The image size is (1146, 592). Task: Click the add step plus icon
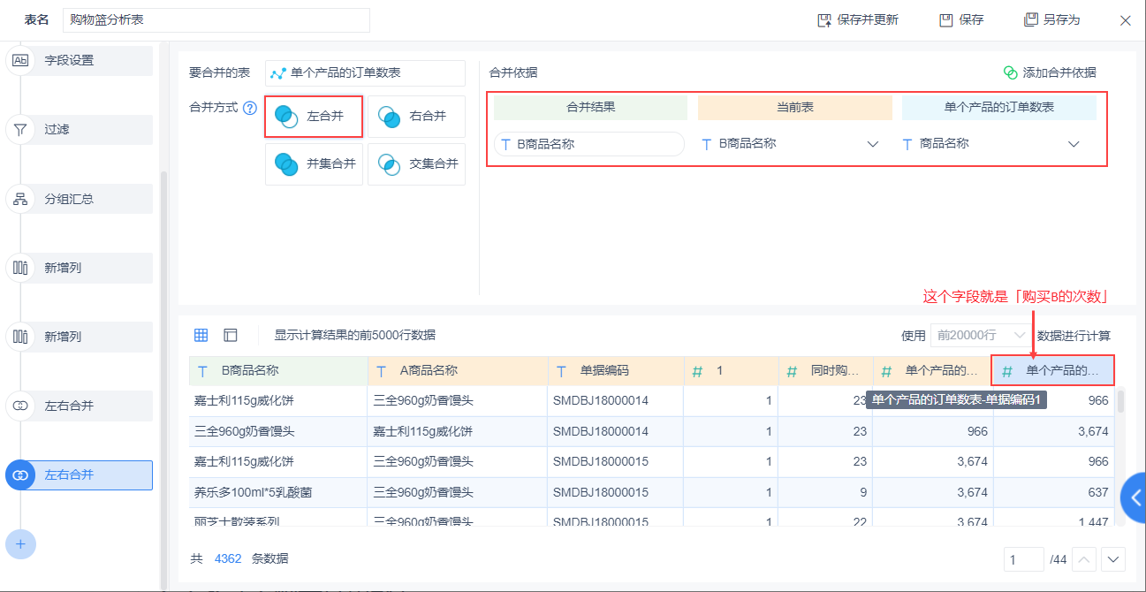click(20, 543)
